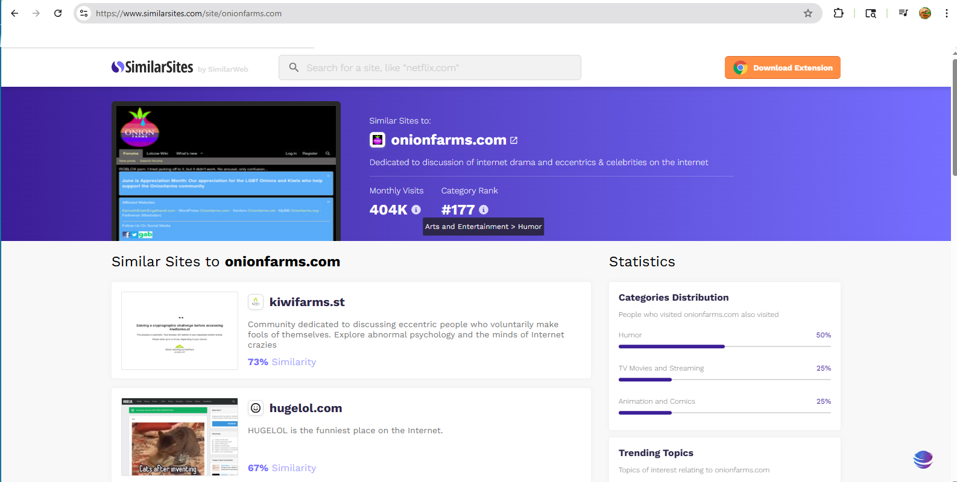Open the hugelol.com link

pyautogui.click(x=305, y=408)
